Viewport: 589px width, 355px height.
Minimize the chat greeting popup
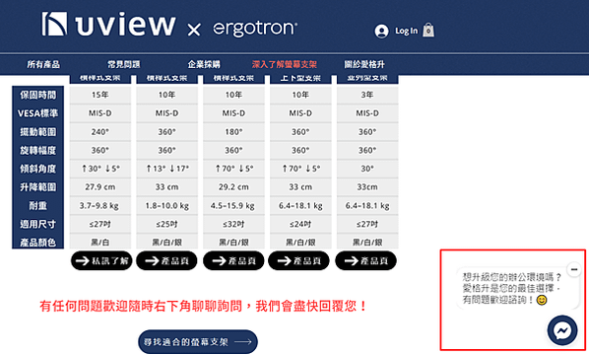pos(574,269)
